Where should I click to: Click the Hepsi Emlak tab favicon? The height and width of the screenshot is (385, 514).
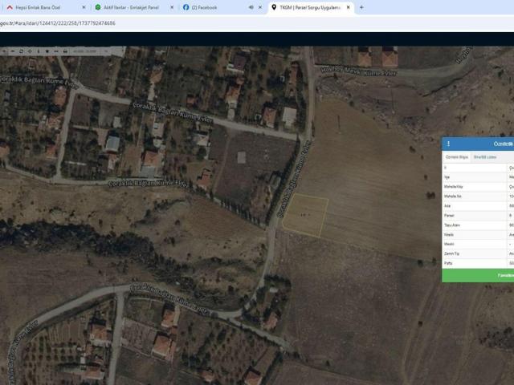pyautogui.click(x=10, y=7)
